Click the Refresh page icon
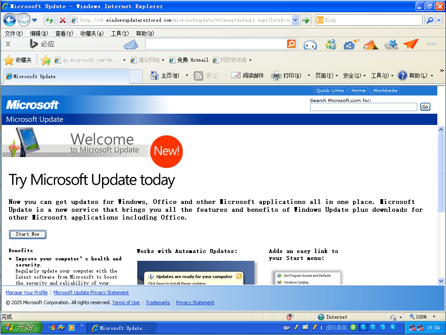446x335 pixels. [50, 20]
